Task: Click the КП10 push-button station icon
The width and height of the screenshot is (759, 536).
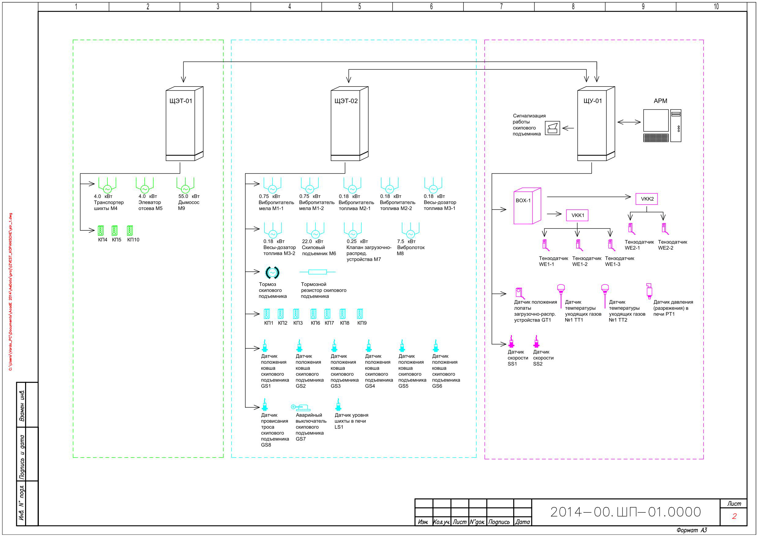Action: 130,230
